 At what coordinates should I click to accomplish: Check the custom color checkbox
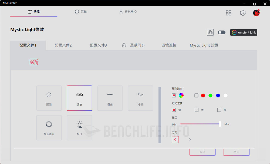pyautogui.click(x=196, y=95)
